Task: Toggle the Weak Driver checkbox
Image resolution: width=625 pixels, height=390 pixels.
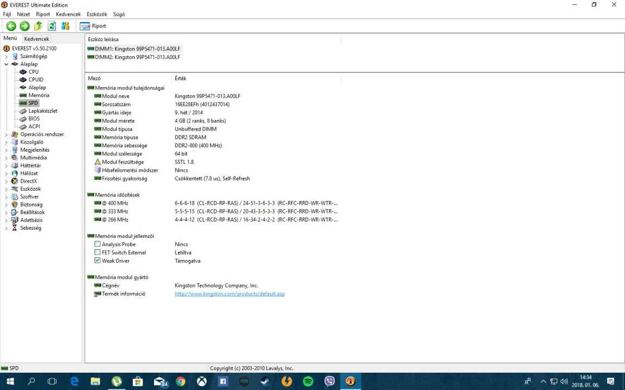Action: (x=97, y=260)
